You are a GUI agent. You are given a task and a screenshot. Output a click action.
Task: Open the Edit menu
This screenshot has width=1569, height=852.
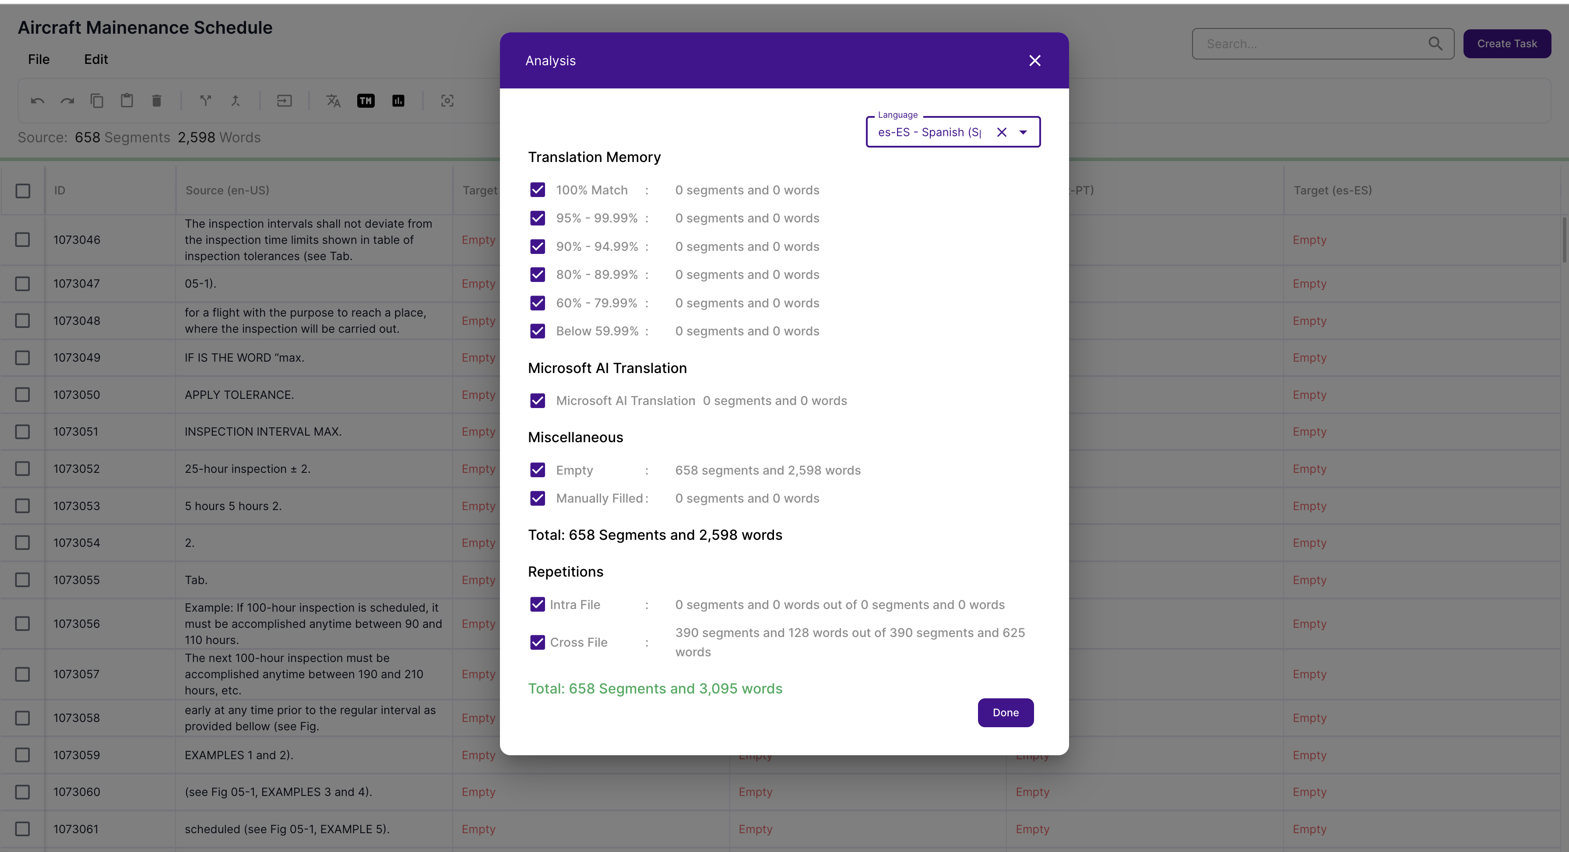point(95,59)
